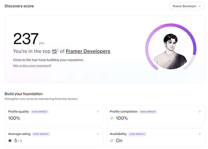Open the Availability card title
The image size is (208, 149).
[118, 134]
